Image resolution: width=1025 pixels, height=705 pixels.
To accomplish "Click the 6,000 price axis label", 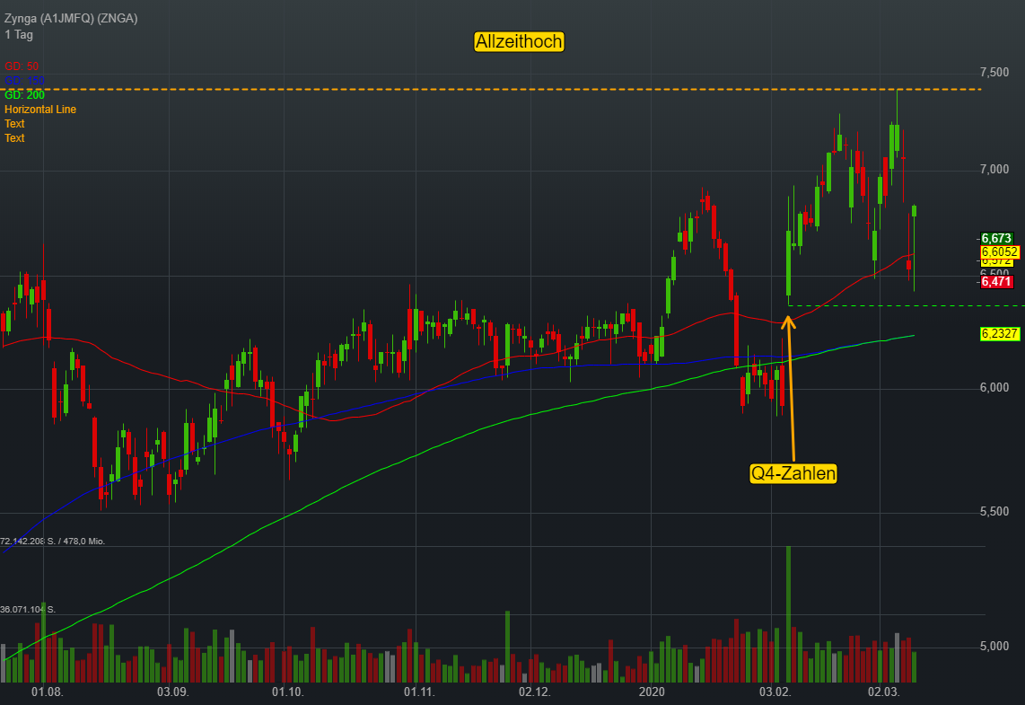I will tap(994, 387).
